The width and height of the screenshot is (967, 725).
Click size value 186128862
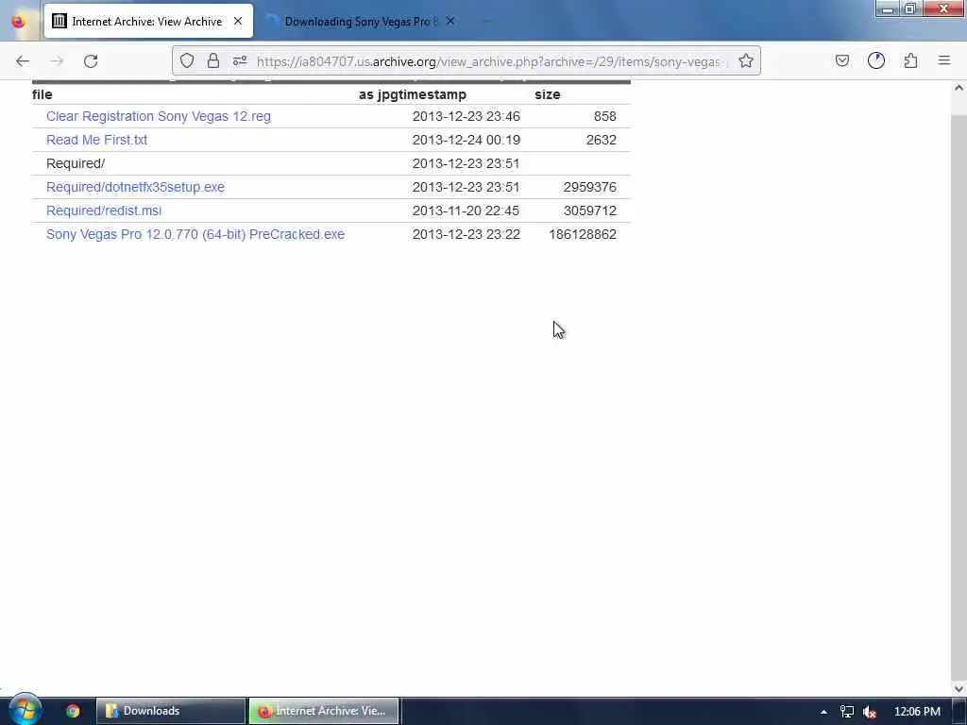click(x=583, y=234)
